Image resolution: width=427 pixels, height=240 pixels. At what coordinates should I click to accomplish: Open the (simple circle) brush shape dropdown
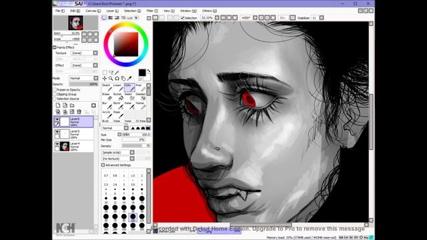tap(118, 153)
